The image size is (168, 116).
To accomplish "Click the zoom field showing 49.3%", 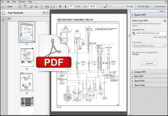I will (93, 6).
